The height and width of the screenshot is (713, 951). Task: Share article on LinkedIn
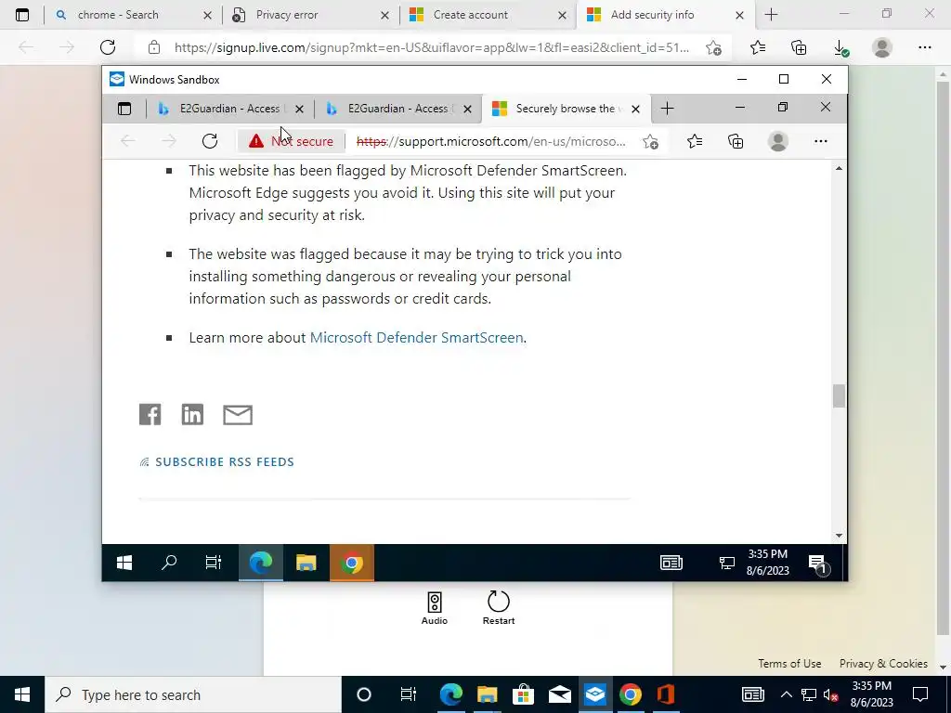[x=192, y=415]
